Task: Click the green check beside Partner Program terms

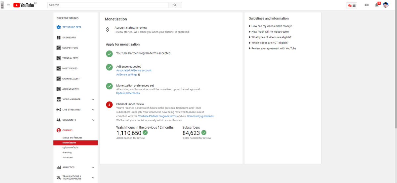Action: (110, 53)
